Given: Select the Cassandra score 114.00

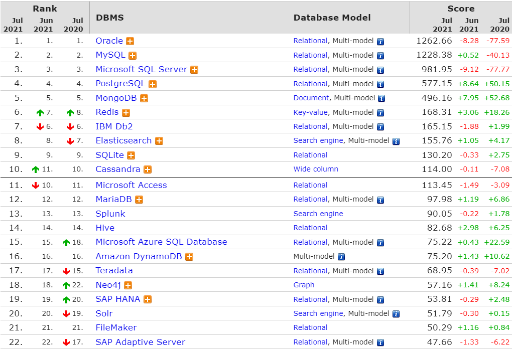Looking at the screenshot, I should coord(437,169).
